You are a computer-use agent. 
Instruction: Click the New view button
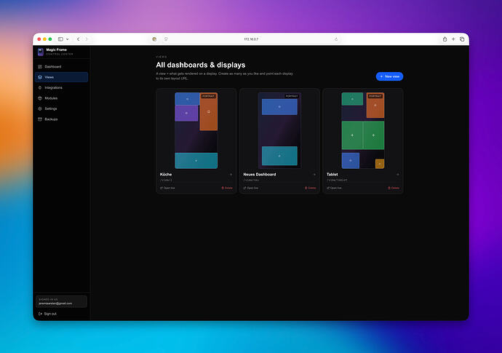(389, 76)
